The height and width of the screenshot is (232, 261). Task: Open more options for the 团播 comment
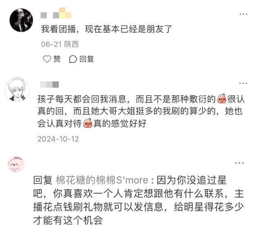(x=243, y=14)
